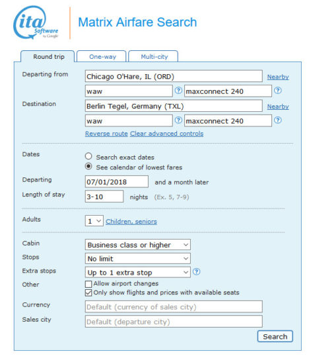
Task: Switch to the One-way tab
Action: tap(102, 56)
